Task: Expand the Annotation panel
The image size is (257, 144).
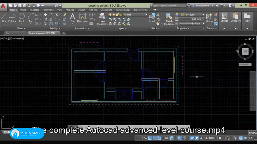Action: coord(82,28)
